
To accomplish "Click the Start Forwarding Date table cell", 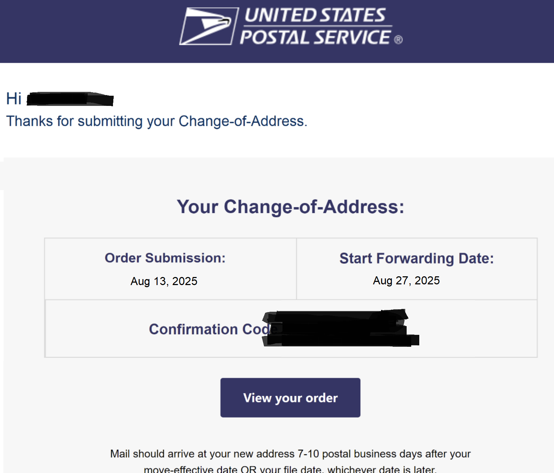I will 417,269.
